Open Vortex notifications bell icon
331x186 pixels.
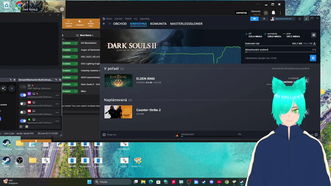tap(273, 13)
